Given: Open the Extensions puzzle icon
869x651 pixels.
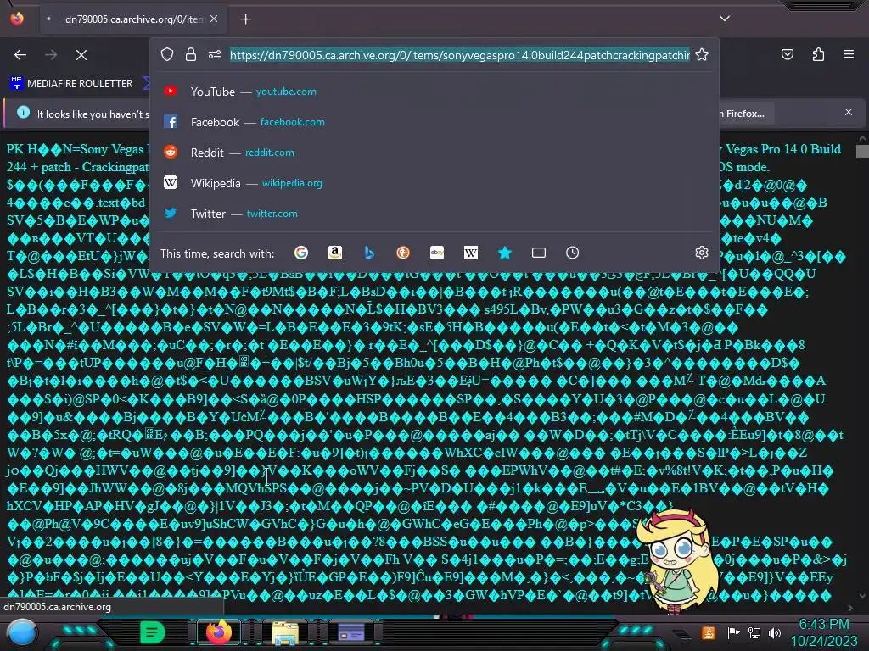Looking at the screenshot, I should 818,54.
